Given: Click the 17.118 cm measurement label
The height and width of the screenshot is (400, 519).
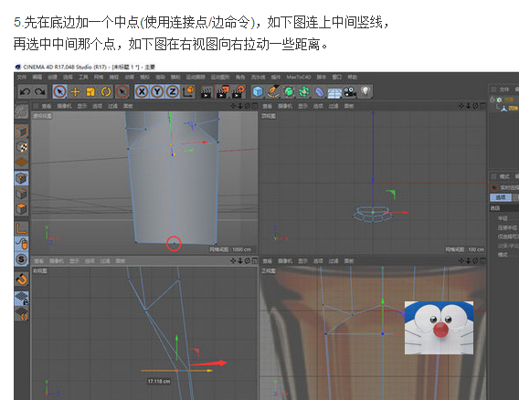Looking at the screenshot, I should 159,381.
